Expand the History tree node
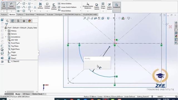Viewport: 178px width, 100px height. (x=6, y=31)
